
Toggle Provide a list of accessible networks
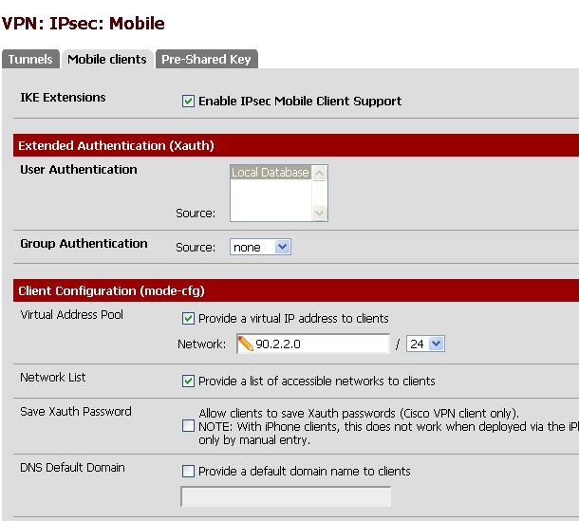[x=188, y=381]
